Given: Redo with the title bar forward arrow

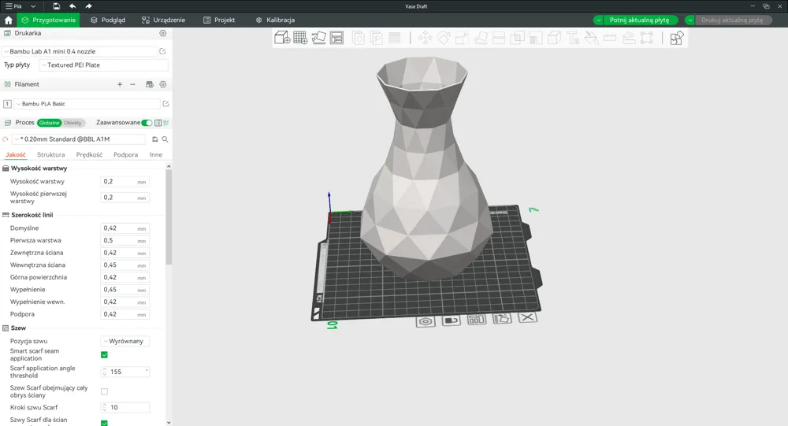Looking at the screenshot, I should (88, 6).
